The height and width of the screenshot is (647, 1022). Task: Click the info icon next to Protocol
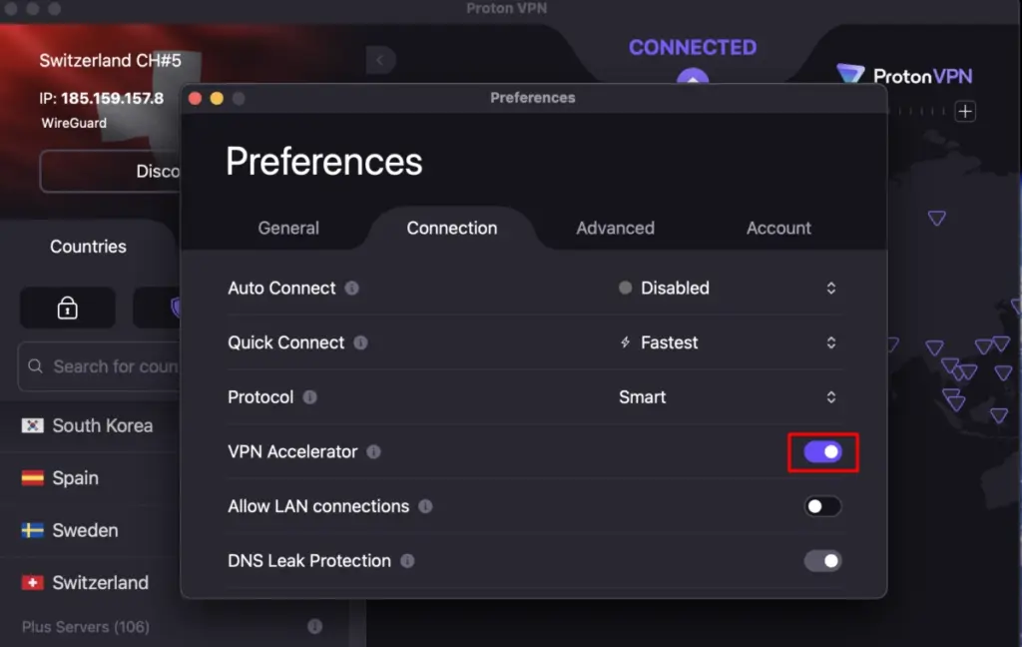310,397
